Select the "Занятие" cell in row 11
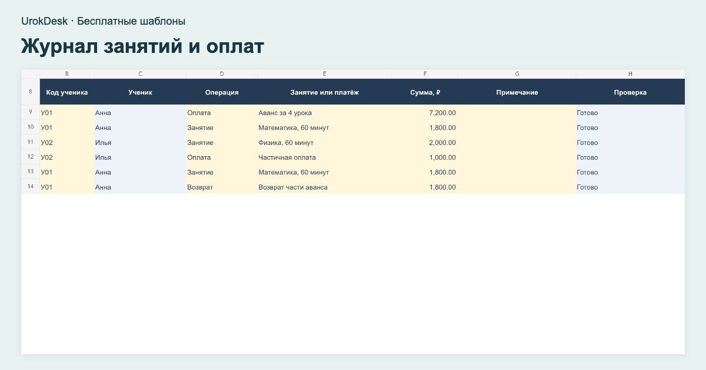This screenshot has height=370, width=706. pyautogui.click(x=222, y=143)
